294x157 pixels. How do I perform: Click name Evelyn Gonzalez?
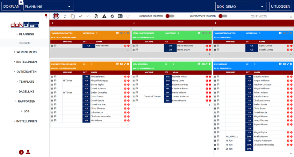(x=99, y=92)
